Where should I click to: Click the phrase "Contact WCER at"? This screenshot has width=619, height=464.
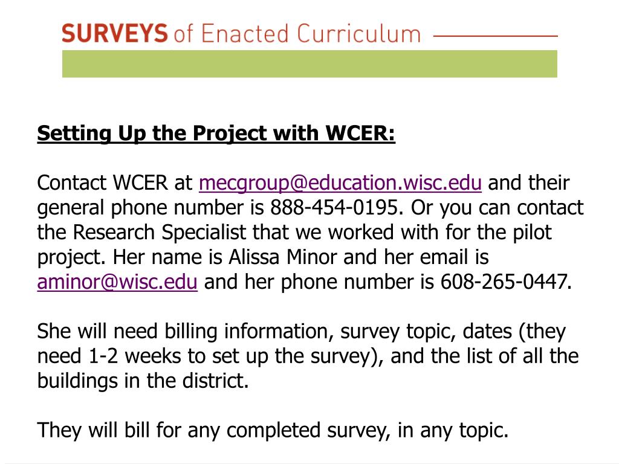pyautogui.click(x=114, y=183)
